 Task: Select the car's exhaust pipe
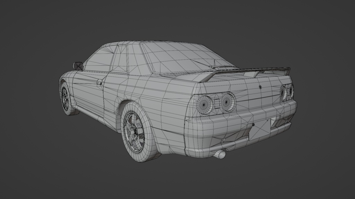[220, 154]
